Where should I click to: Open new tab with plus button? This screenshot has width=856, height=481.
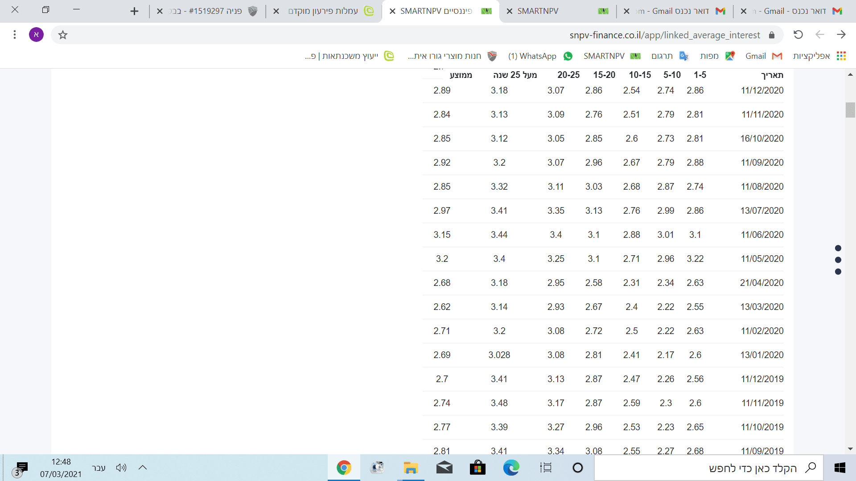(134, 11)
